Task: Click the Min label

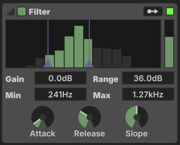Action: [13, 95]
